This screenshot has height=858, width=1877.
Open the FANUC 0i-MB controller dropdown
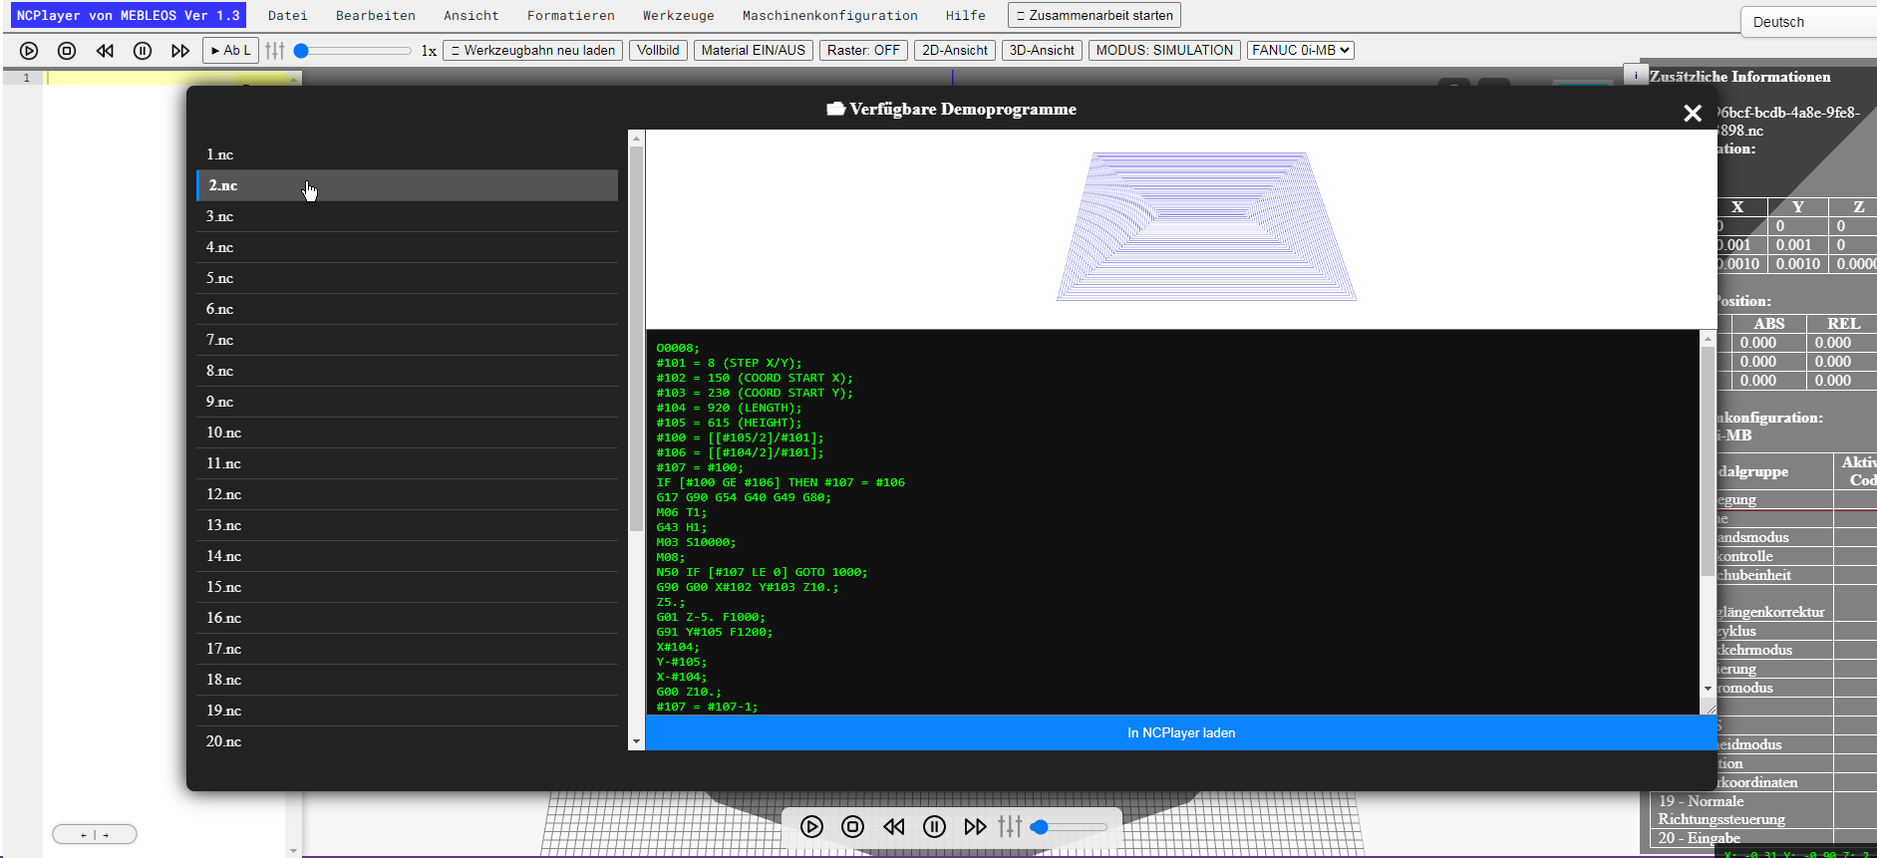point(1301,50)
